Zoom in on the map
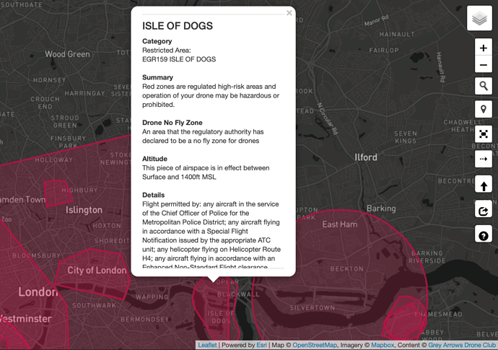The height and width of the screenshot is (350, 498). 484,48
